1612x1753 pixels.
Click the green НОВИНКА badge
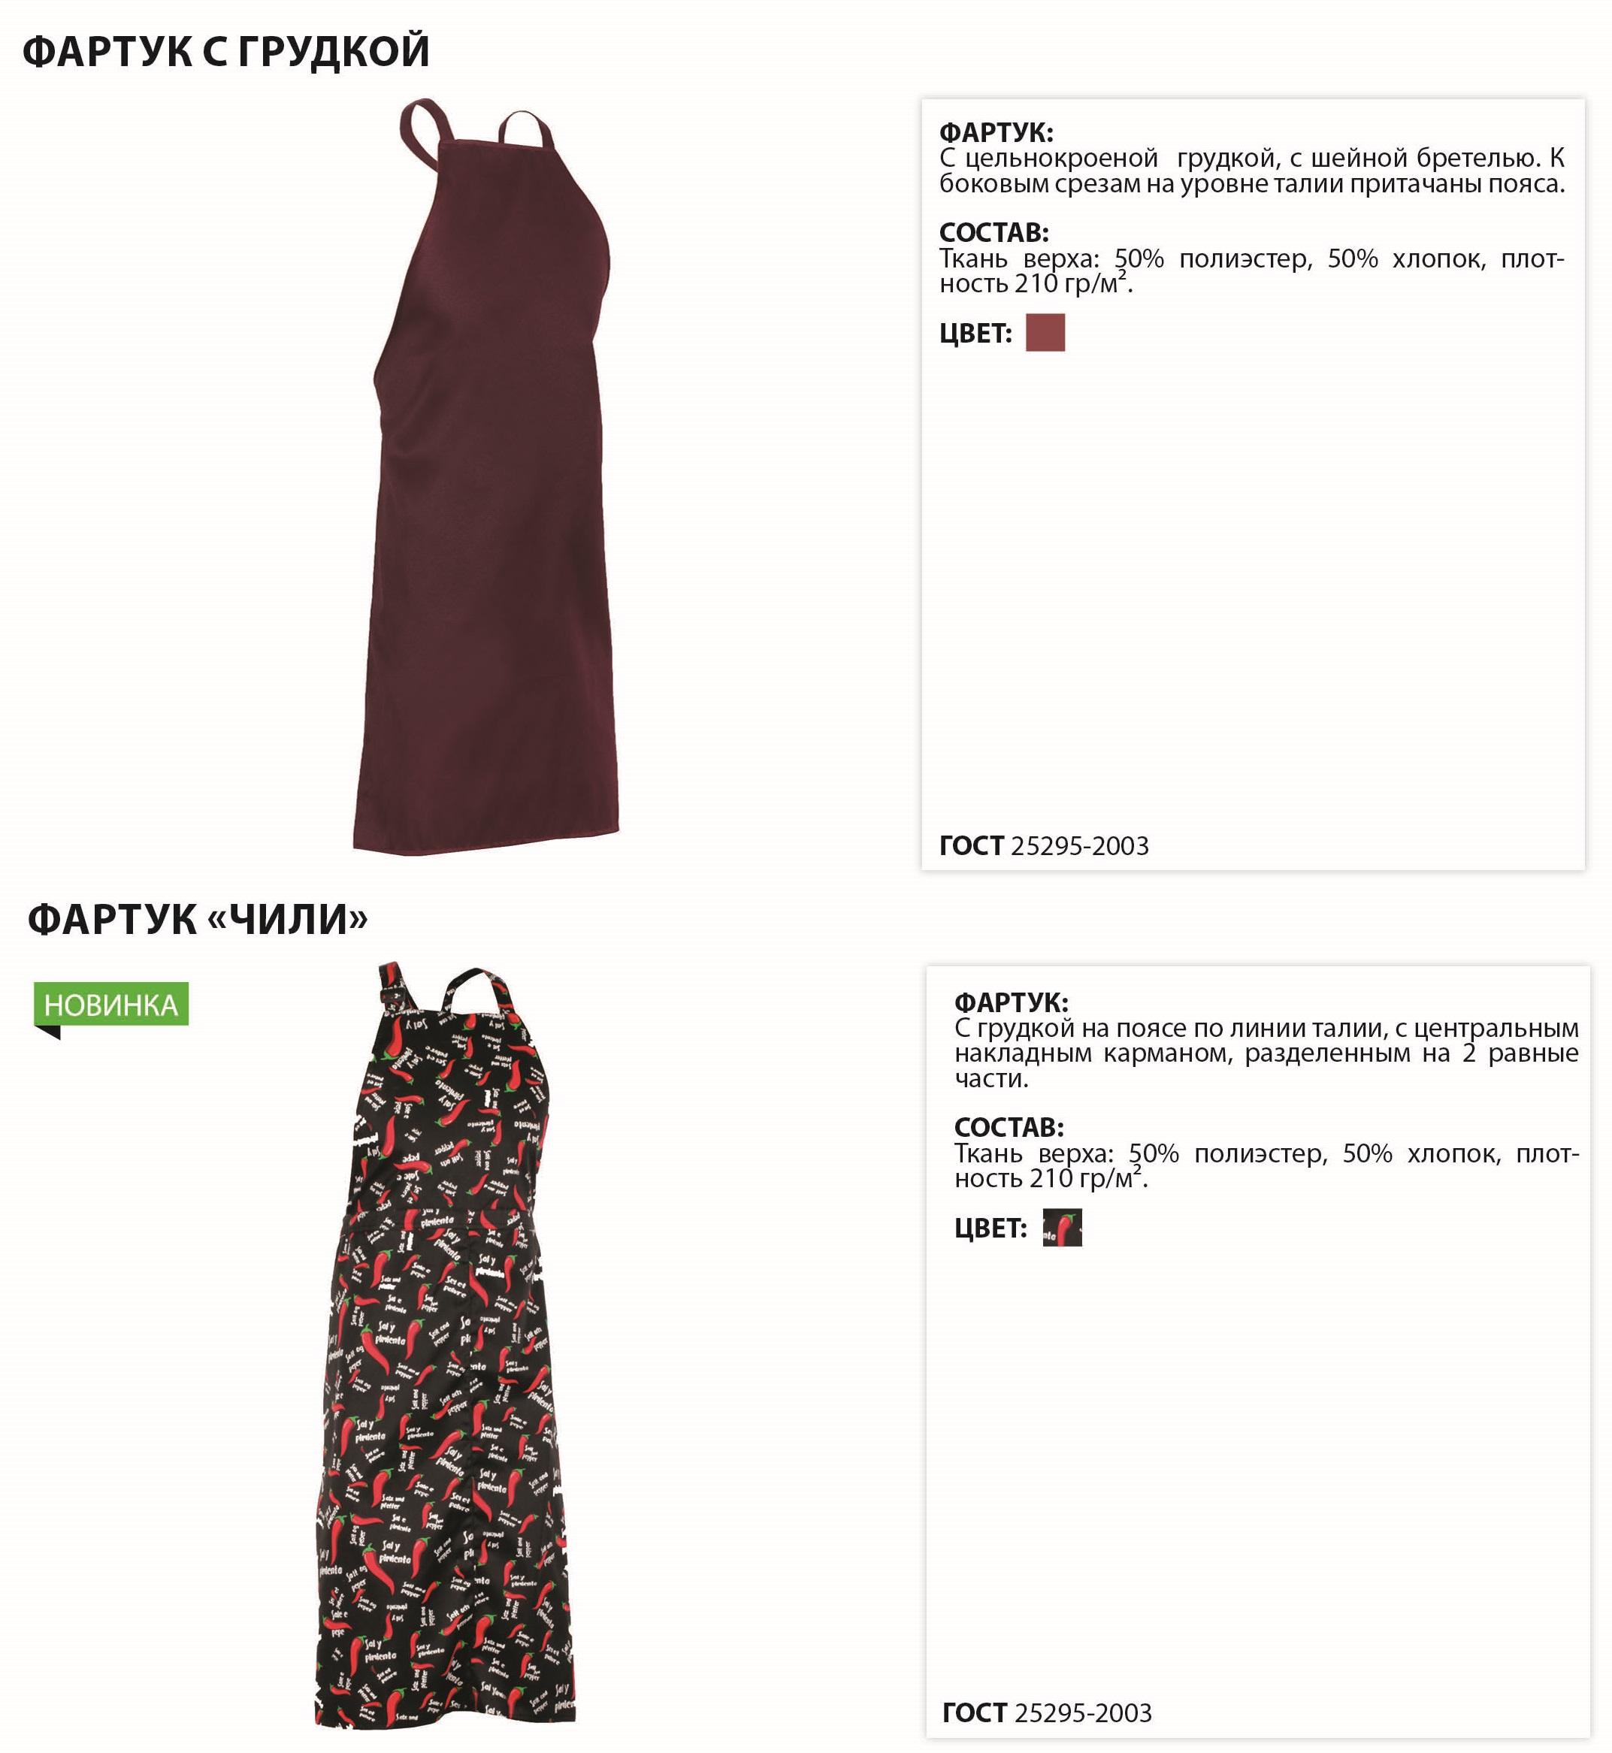tap(110, 1004)
